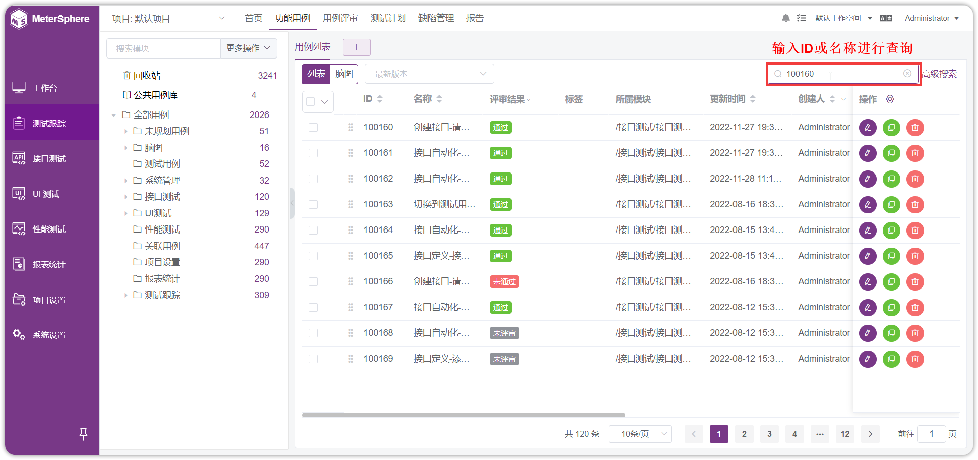Add a new tab with plus button

coord(356,47)
